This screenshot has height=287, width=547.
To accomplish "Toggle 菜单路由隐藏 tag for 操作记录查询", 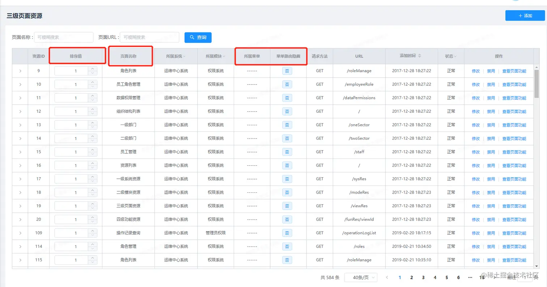I will (287, 233).
